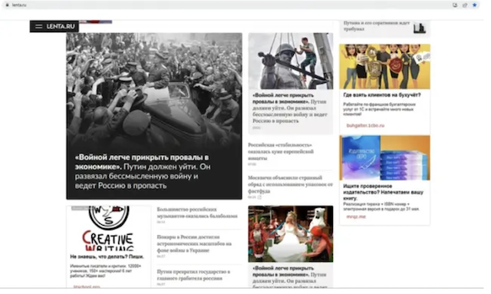The image size is (491, 294).
Task: Click description text «Работайте по франшизе бухгалтерских услуг»
Action: tap(379, 109)
